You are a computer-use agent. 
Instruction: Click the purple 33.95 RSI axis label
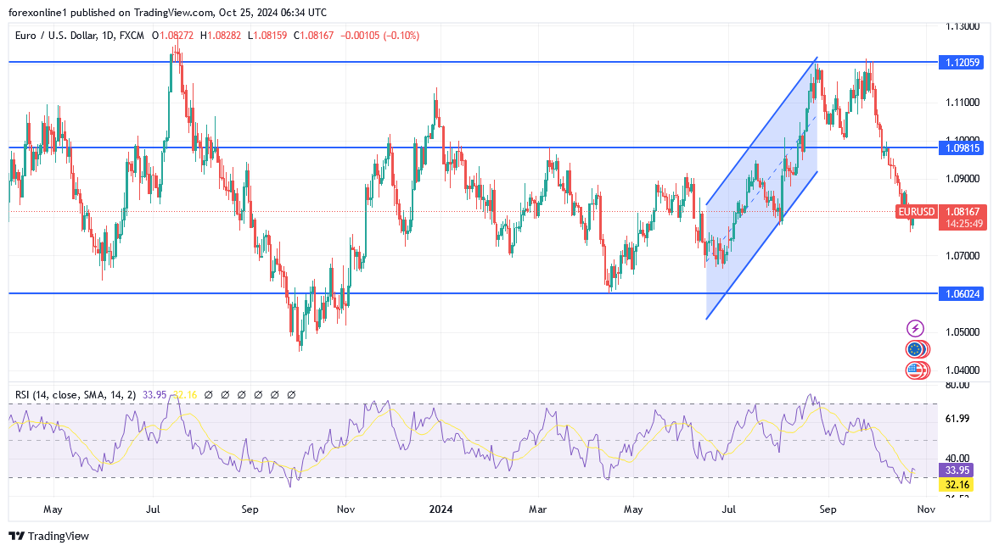[x=957, y=470]
